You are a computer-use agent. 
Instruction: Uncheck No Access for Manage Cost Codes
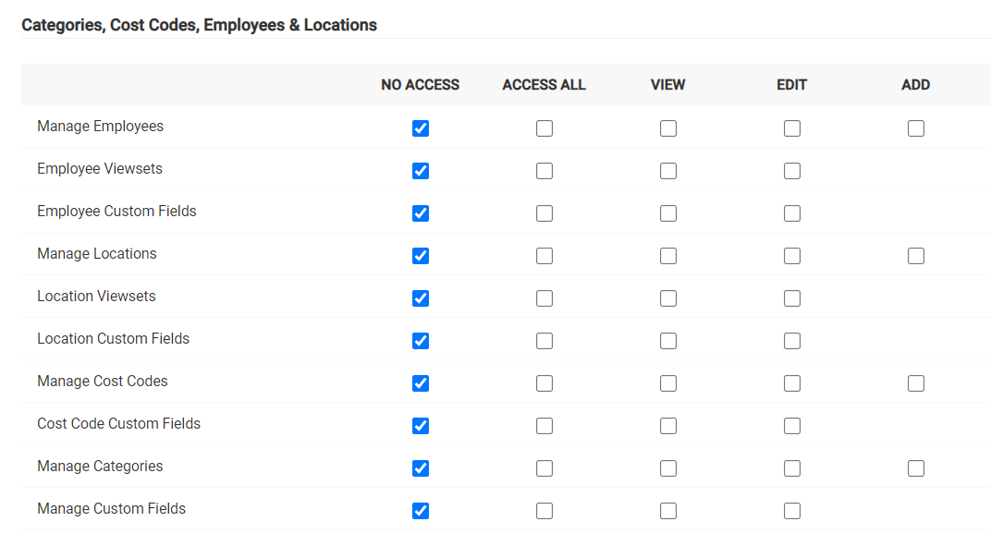coord(421,383)
